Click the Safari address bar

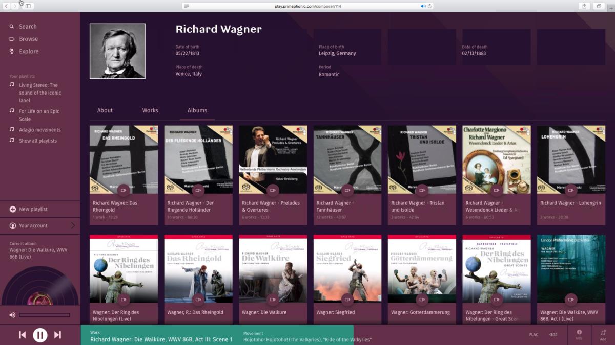(307, 6)
